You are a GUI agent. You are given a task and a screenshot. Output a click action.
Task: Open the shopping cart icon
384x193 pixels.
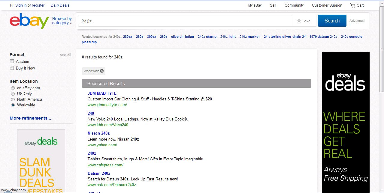(352, 5)
